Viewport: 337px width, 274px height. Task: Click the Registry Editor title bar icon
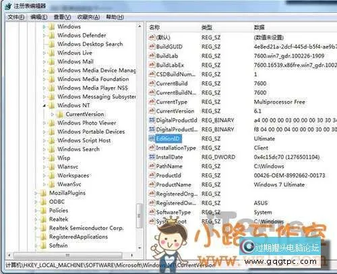[x=7, y=6]
